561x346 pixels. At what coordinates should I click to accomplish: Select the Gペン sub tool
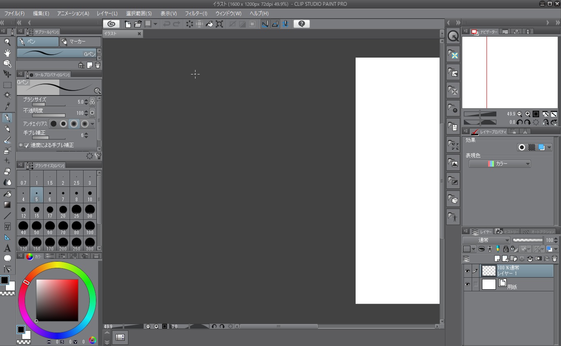56,53
